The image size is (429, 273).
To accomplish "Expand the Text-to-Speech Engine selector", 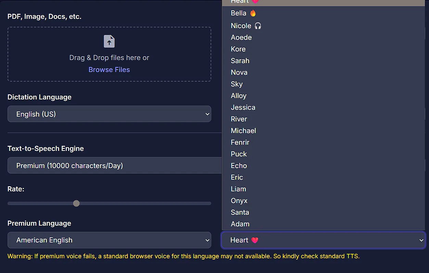I will [114, 165].
